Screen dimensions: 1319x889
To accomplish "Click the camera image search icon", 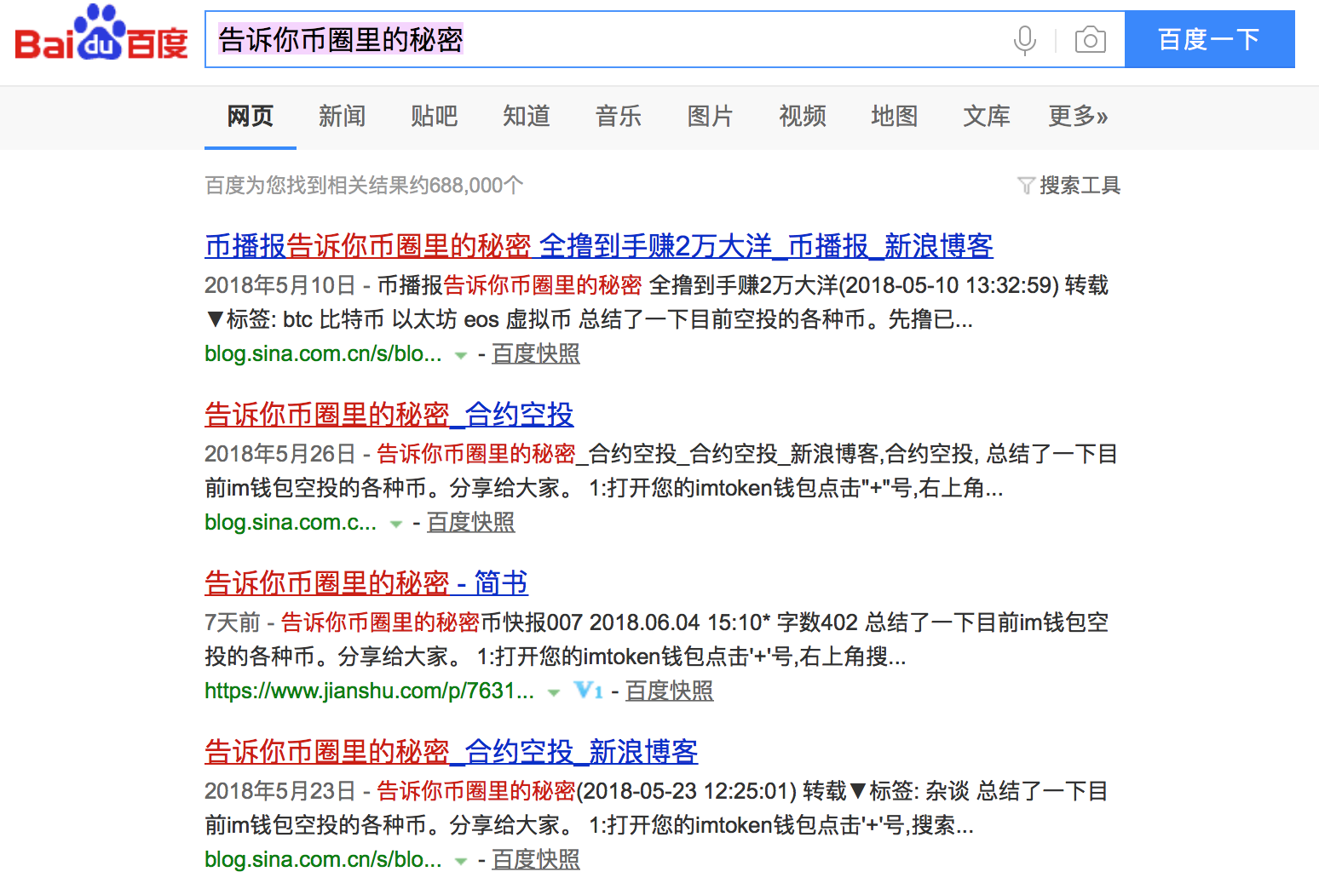I will [1090, 40].
